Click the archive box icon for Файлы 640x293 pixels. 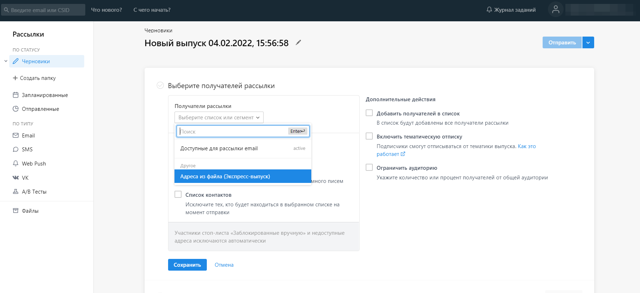pyautogui.click(x=16, y=211)
